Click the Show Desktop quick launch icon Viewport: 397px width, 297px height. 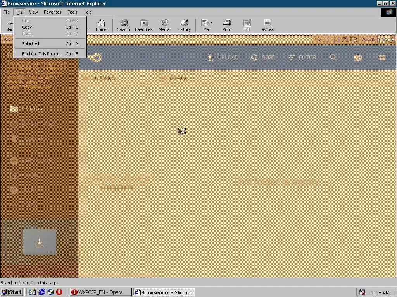click(33, 292)
